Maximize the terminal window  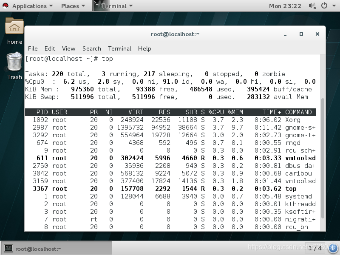tap(301, 34)
